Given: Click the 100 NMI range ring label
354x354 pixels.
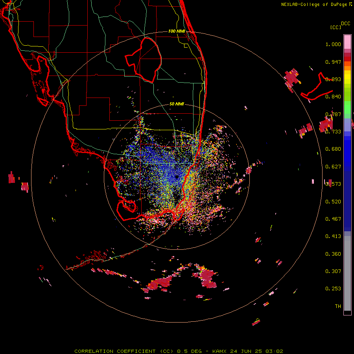Looking at the screenshot, I should pyautogui.click(x=177, y=31).
